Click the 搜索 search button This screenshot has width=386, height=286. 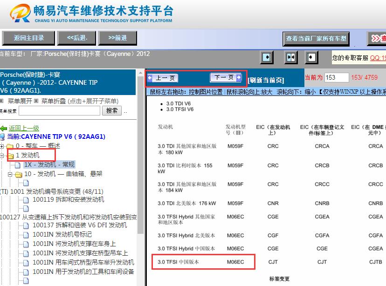(112, 111)
